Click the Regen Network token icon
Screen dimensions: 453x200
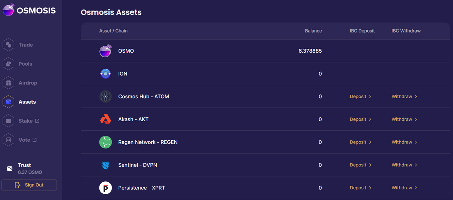105,142
